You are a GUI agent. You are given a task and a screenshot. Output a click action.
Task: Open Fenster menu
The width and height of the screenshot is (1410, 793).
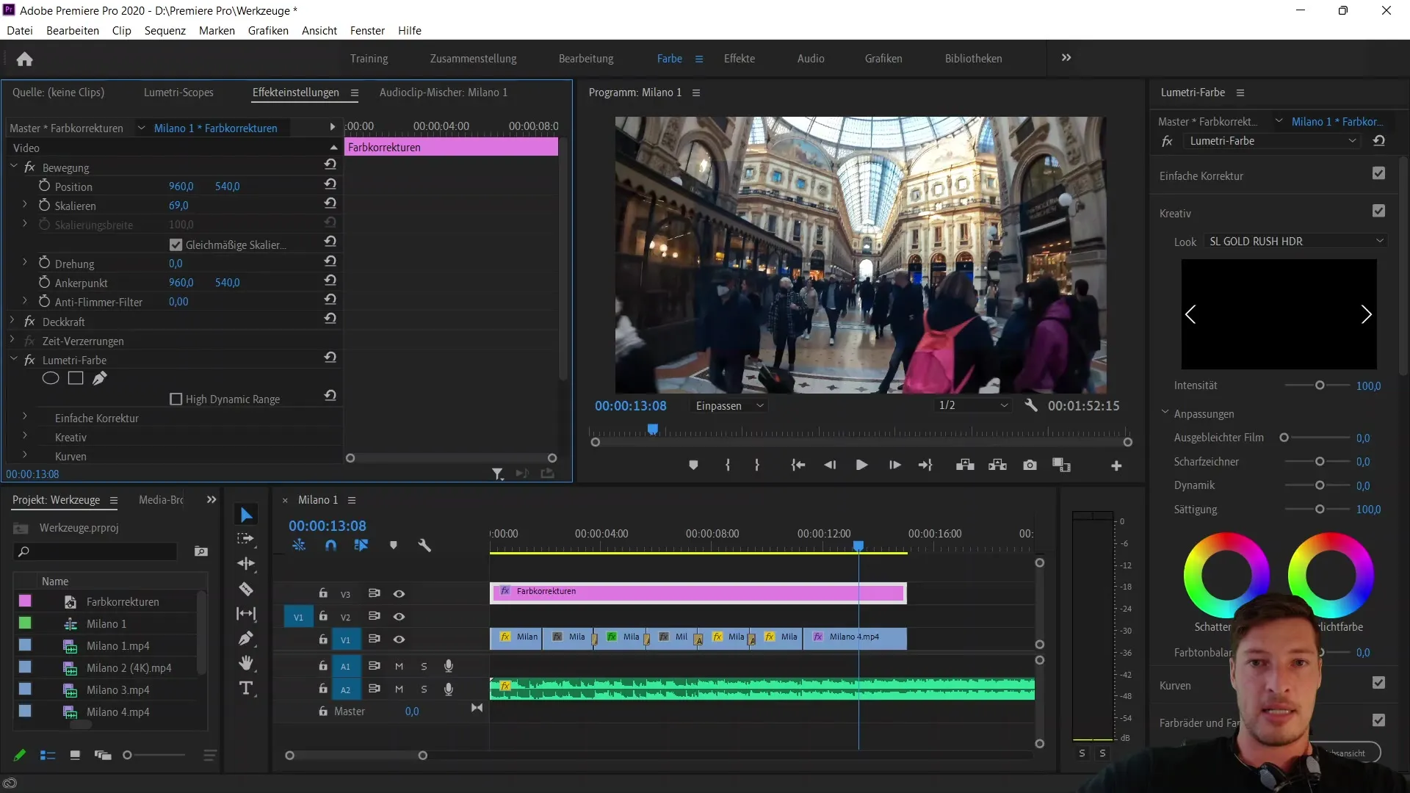367,30
